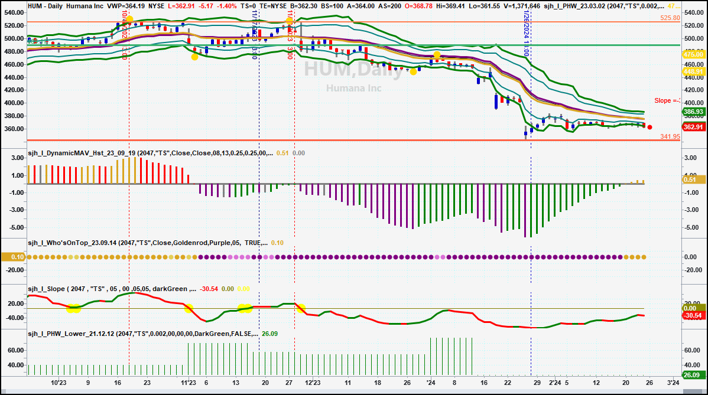The image size is (708, 395).
Task: Click the green 26.09 PHW value tag
Action: pos(693,375)
